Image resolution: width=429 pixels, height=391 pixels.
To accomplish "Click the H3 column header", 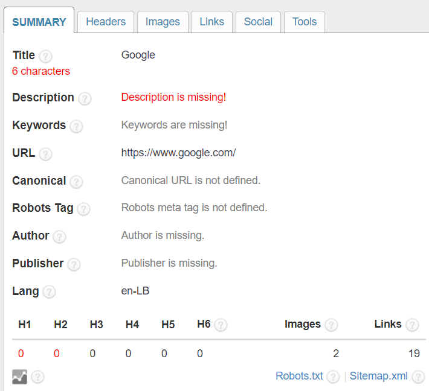I will (x=96, y=325).
